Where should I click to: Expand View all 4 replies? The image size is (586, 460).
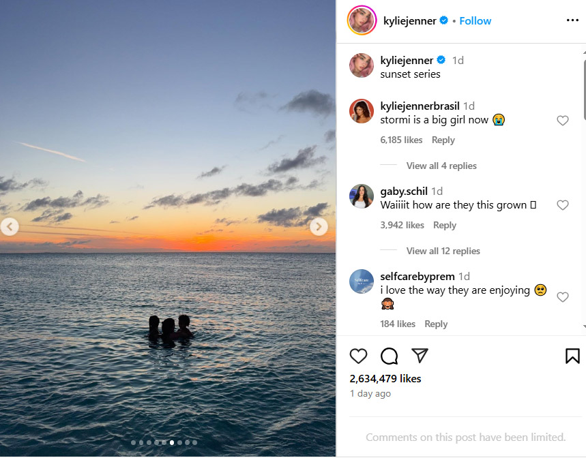coord(441,166)
